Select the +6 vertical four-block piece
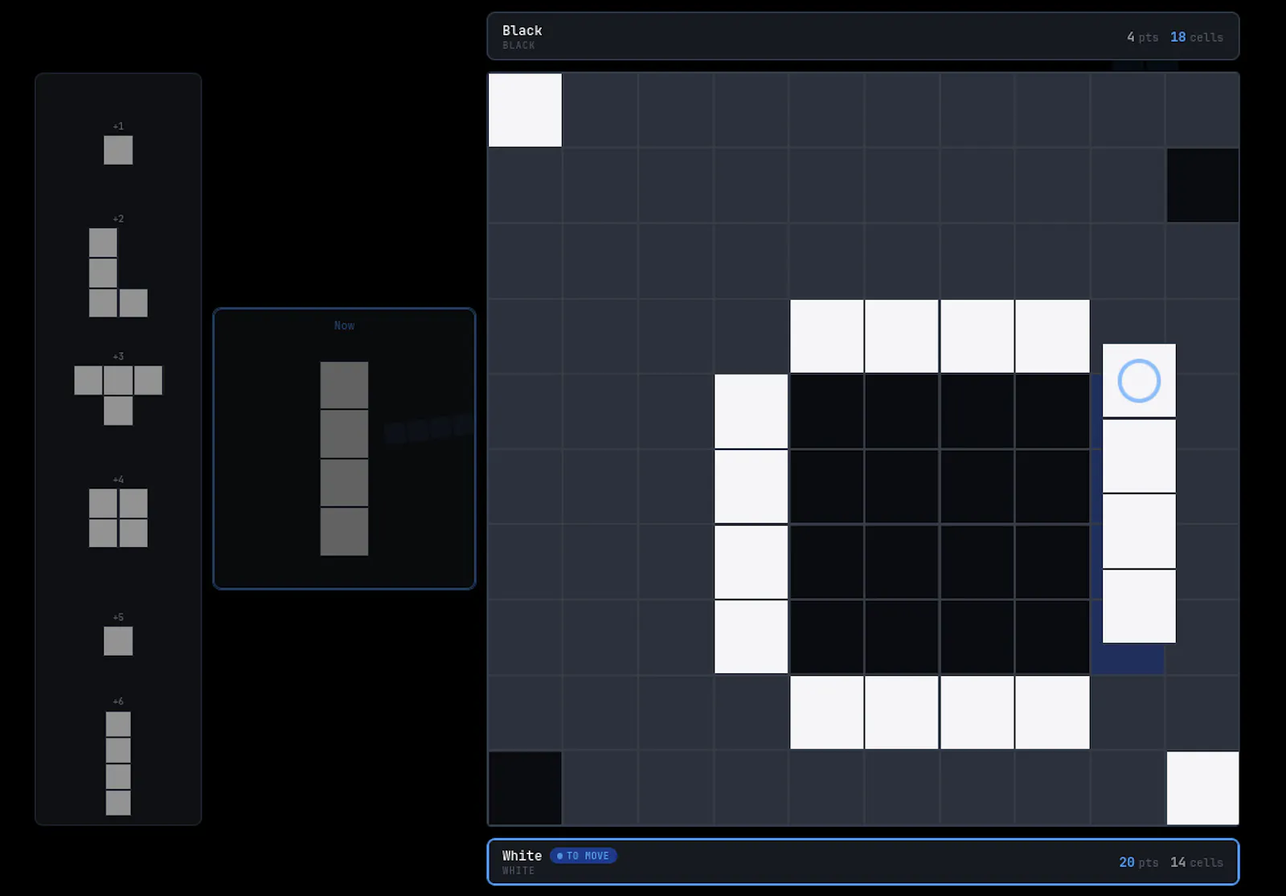Viewport: 1286px width, 896px height. coord(118,763)
